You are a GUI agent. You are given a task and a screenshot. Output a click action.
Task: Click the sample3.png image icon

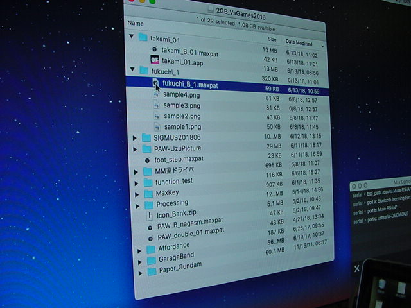point(157,105)
